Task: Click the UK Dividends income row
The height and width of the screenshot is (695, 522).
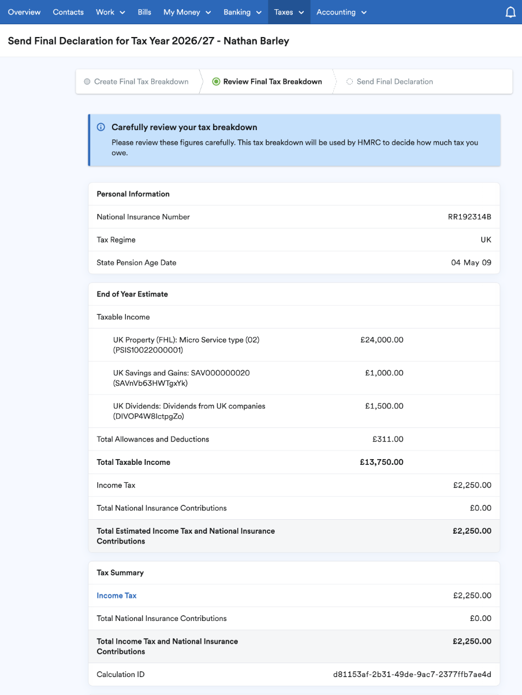Action: 294,411
